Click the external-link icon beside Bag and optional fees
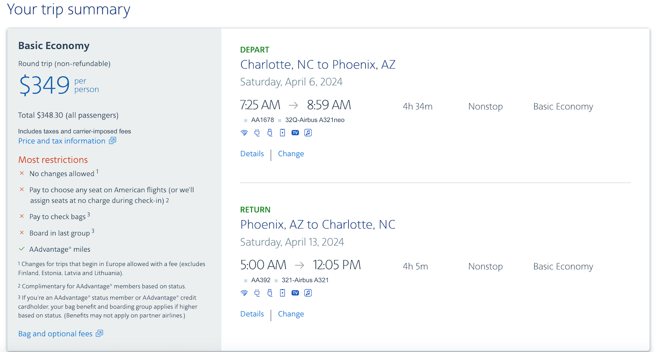Image resolution: width=654 pixels, height=352 pixels. (x=99, y=333)
